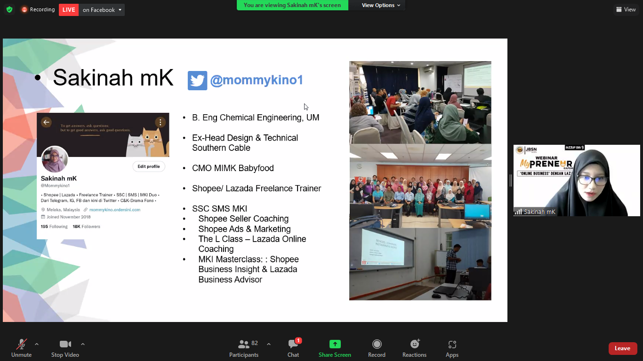Screen dimensions: 643x361
Task: Click the signal bars icon on speaker video
Action: point(518,212)
